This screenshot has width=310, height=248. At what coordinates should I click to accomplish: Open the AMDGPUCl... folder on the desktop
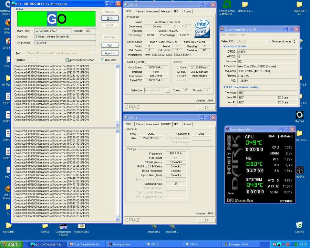[x=245, y=7]
